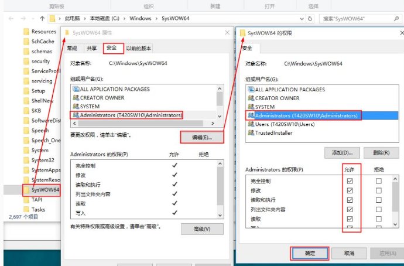This screenshot has height=266, width=404.
Task: Click the 编辑(E)... button
Action: point(202,137)
